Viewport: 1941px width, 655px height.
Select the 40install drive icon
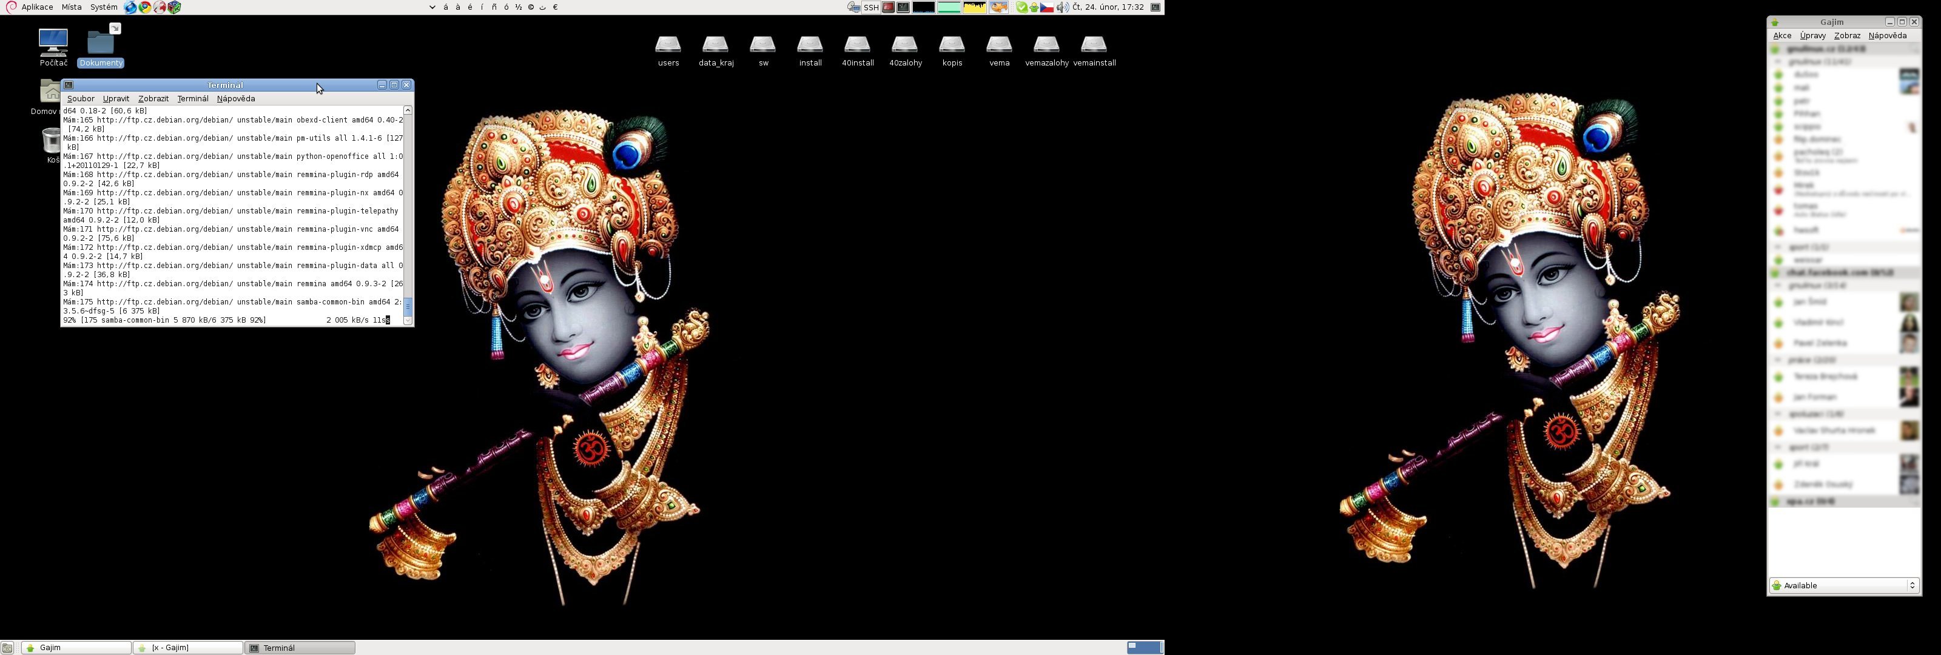coord(858,52)
